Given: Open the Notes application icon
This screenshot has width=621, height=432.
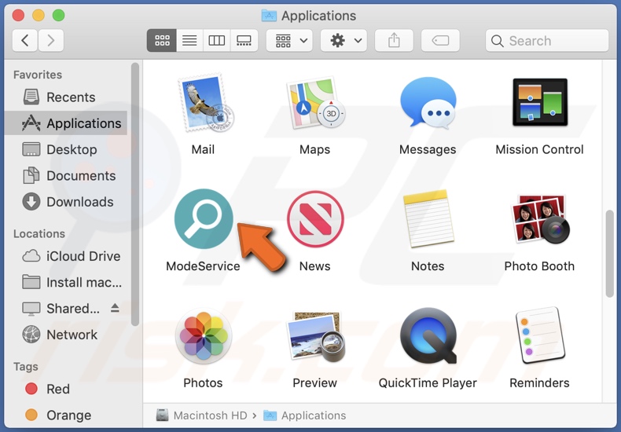Looking at the screenshot, I should click(428, 218).
